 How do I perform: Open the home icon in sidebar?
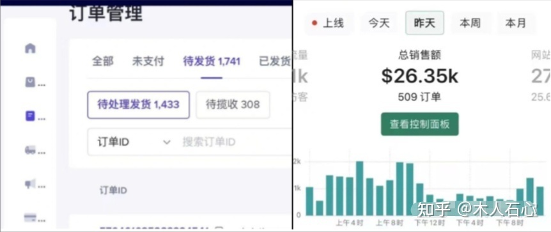click(x=30, y=48)
